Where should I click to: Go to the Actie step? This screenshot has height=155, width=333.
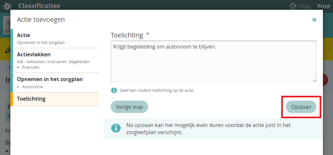coord(55,38)
